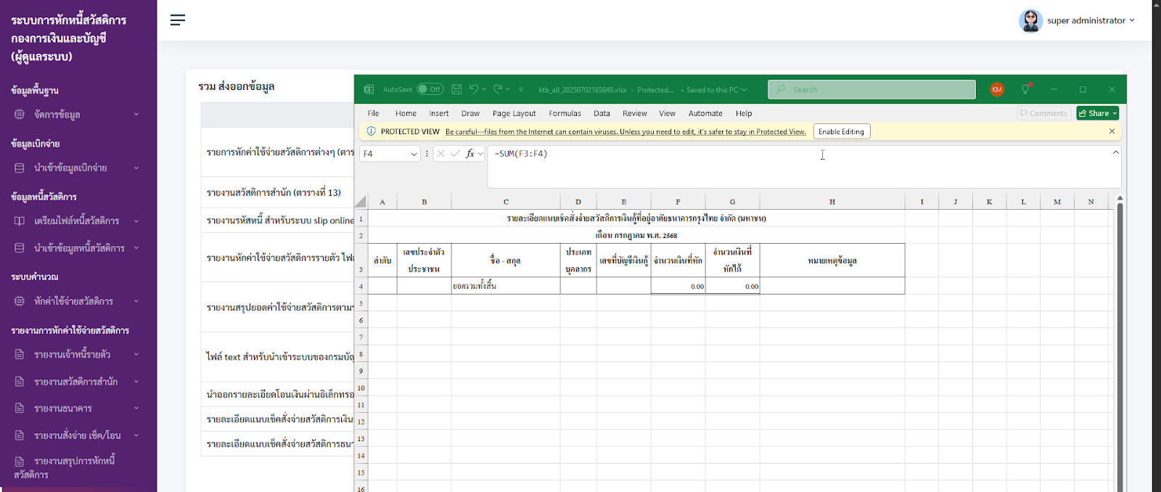1161x492 pixels.
Task: Open the Customize Quick Access Toolbar dropdown
Action: pos(521,89)
